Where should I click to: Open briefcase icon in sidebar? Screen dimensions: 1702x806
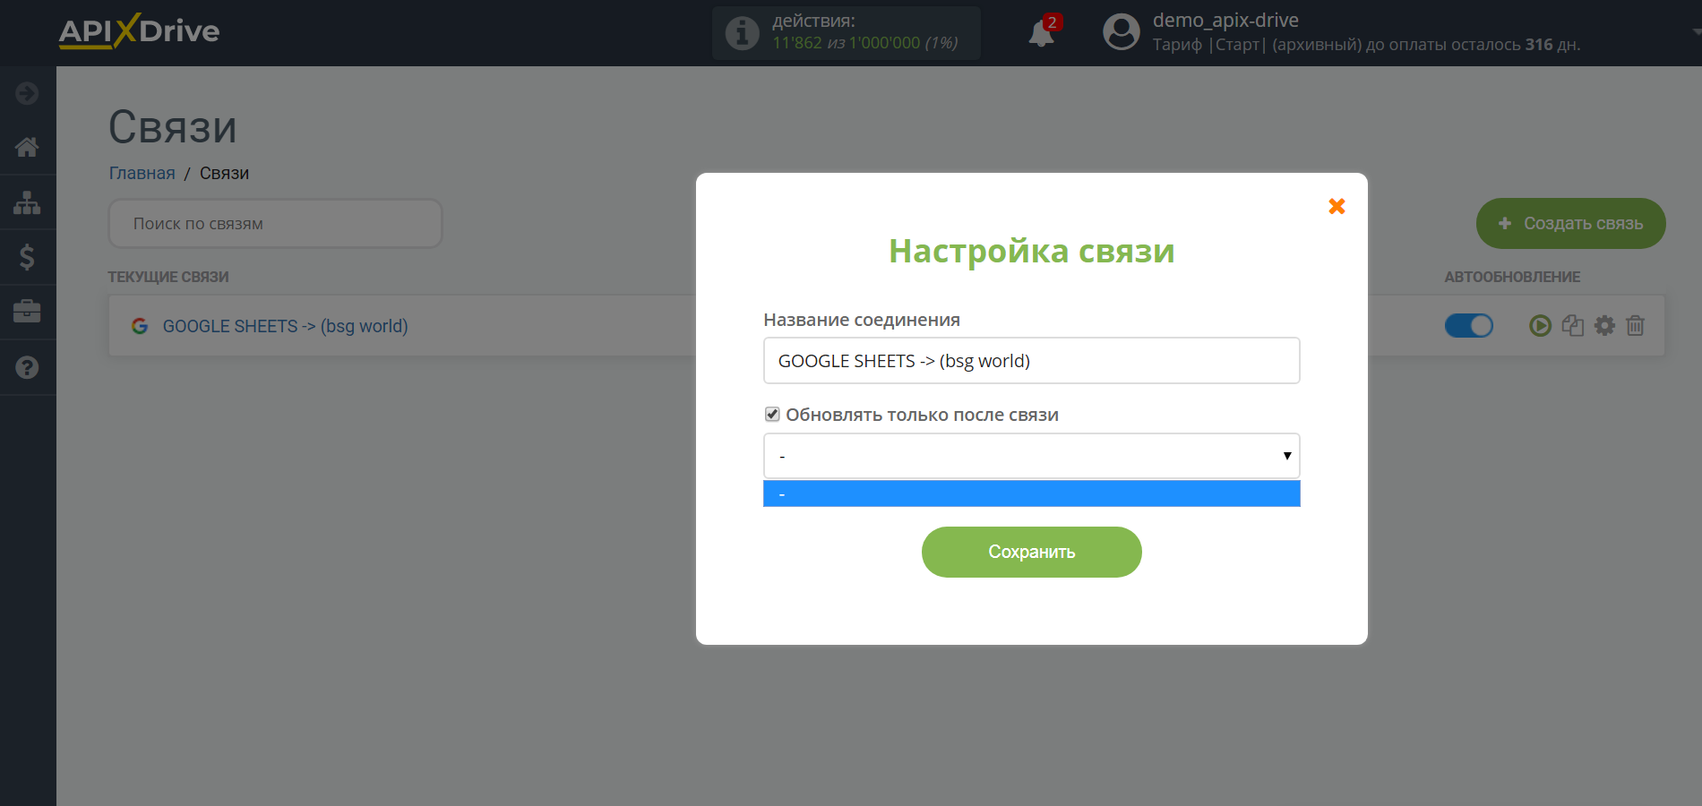[x=27, y=312]
